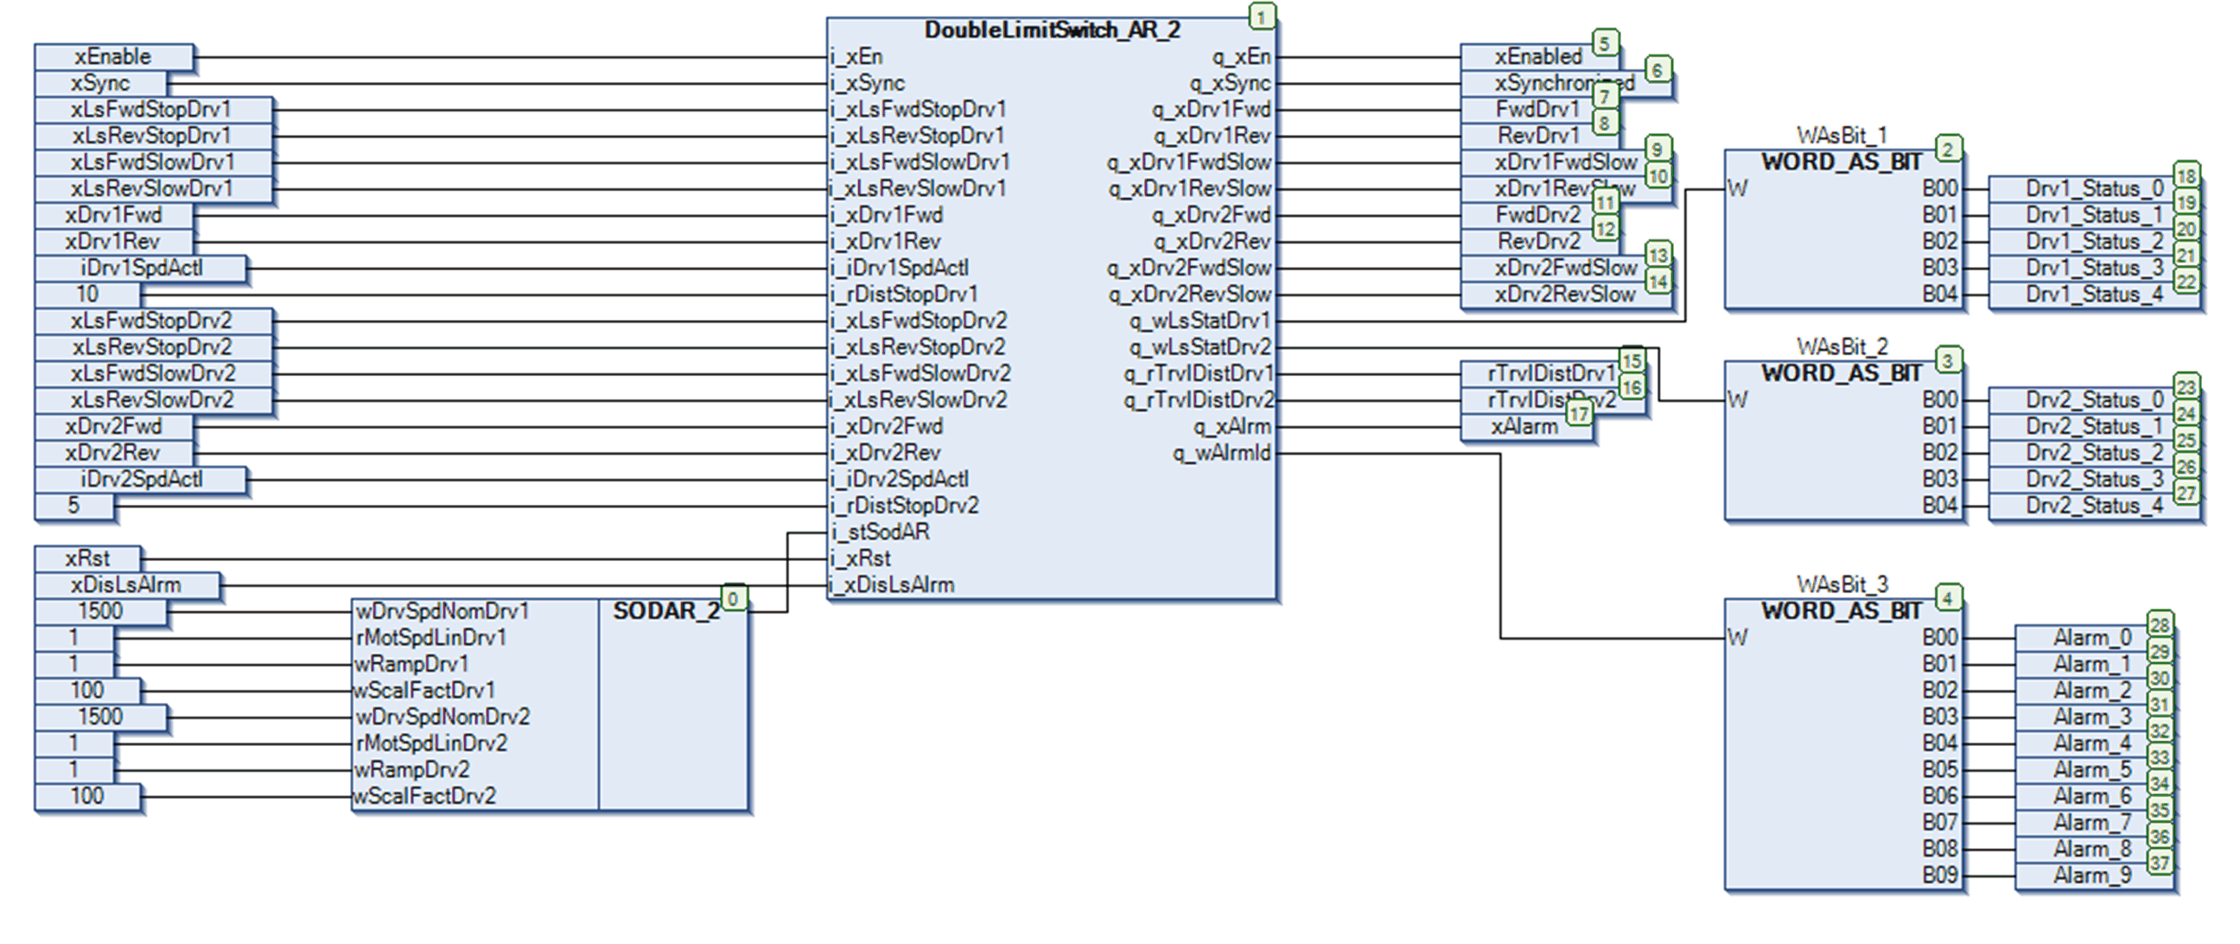Select the Alarm_0 output box
The image size is (2240, 944).
(2094, 638)
